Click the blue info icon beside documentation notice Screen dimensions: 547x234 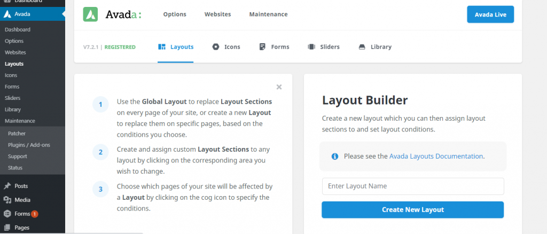point(335,156)
